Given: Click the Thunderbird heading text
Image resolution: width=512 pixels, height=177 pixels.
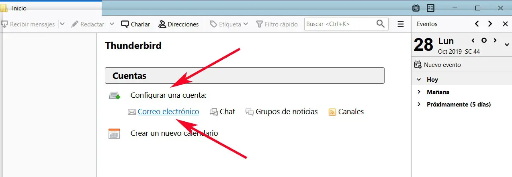Looking at the screenshot, I should pyautogui.click(x=133, y=46).
